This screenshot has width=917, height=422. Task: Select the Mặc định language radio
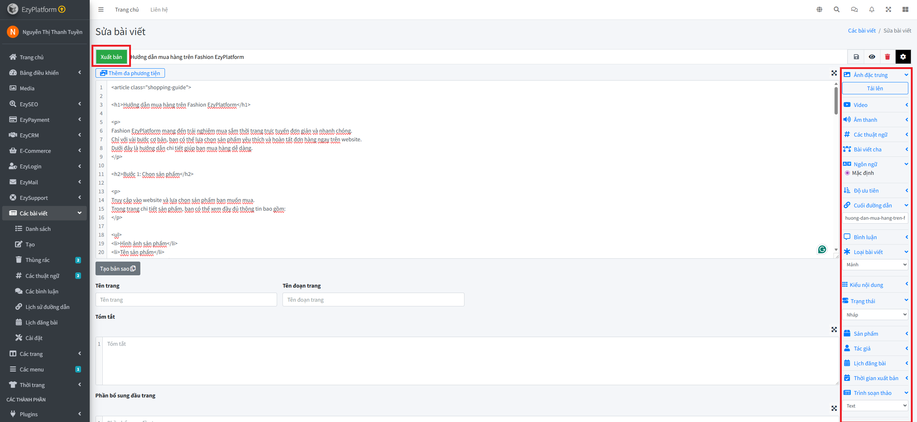(x=847, y=173)
